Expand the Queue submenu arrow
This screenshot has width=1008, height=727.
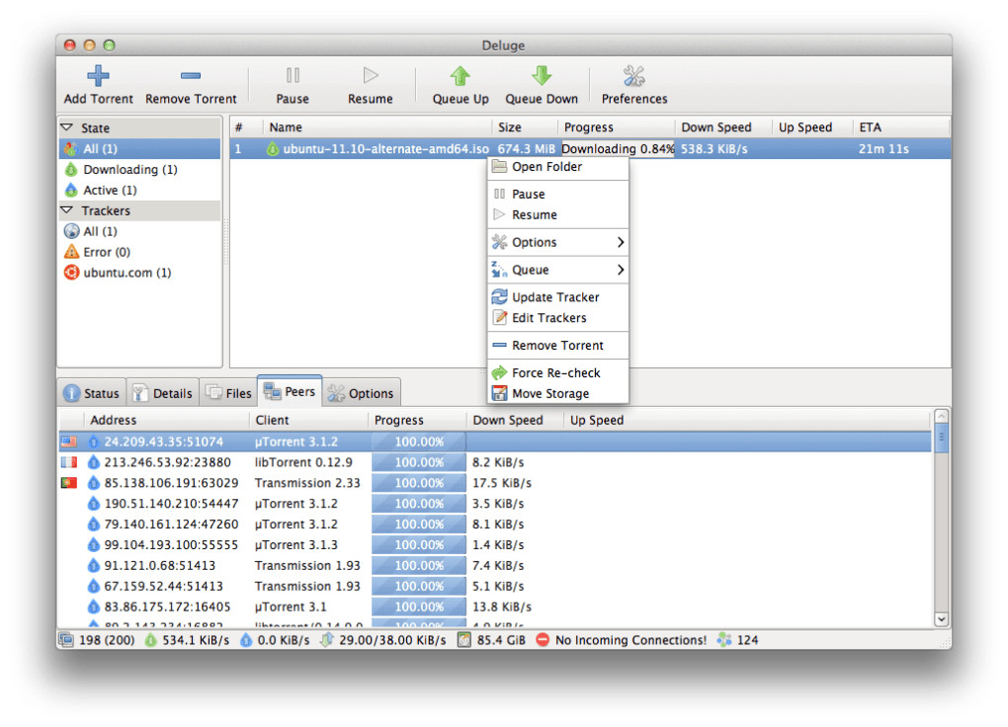click(620, 270)
